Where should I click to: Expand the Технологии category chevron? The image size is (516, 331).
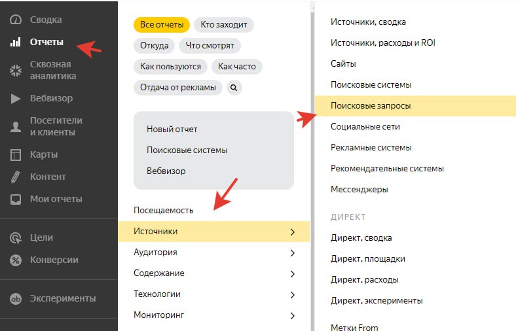coord(292,295)
